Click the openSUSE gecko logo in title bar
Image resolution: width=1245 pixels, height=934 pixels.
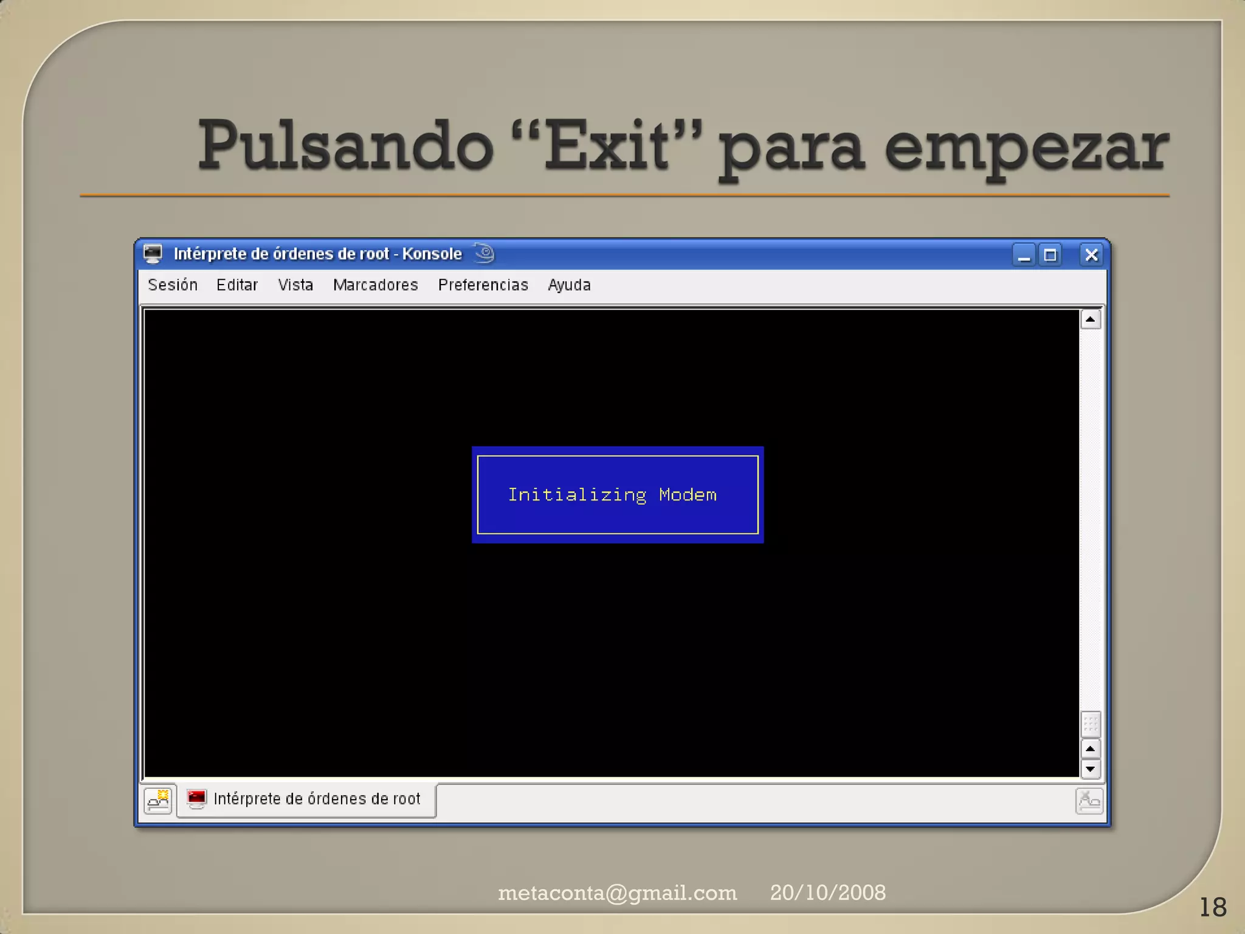(x=485, y=253)
